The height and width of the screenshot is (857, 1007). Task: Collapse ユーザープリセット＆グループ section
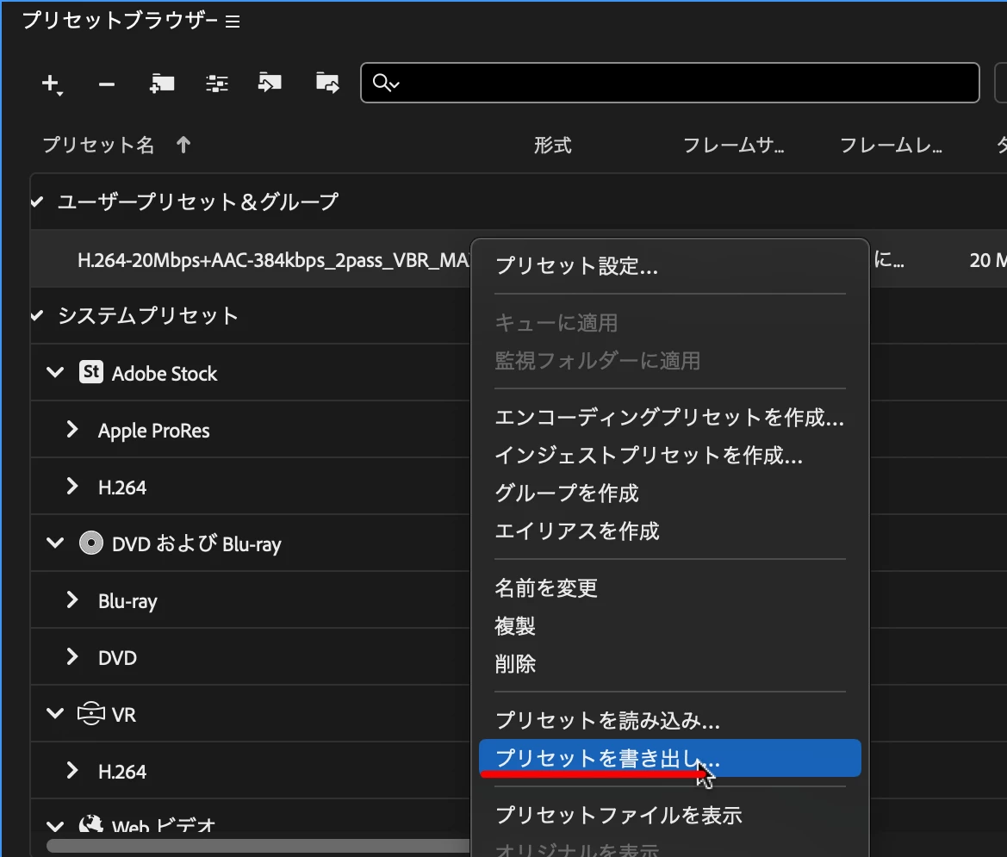pyautogui.click(x=37, y=202)
